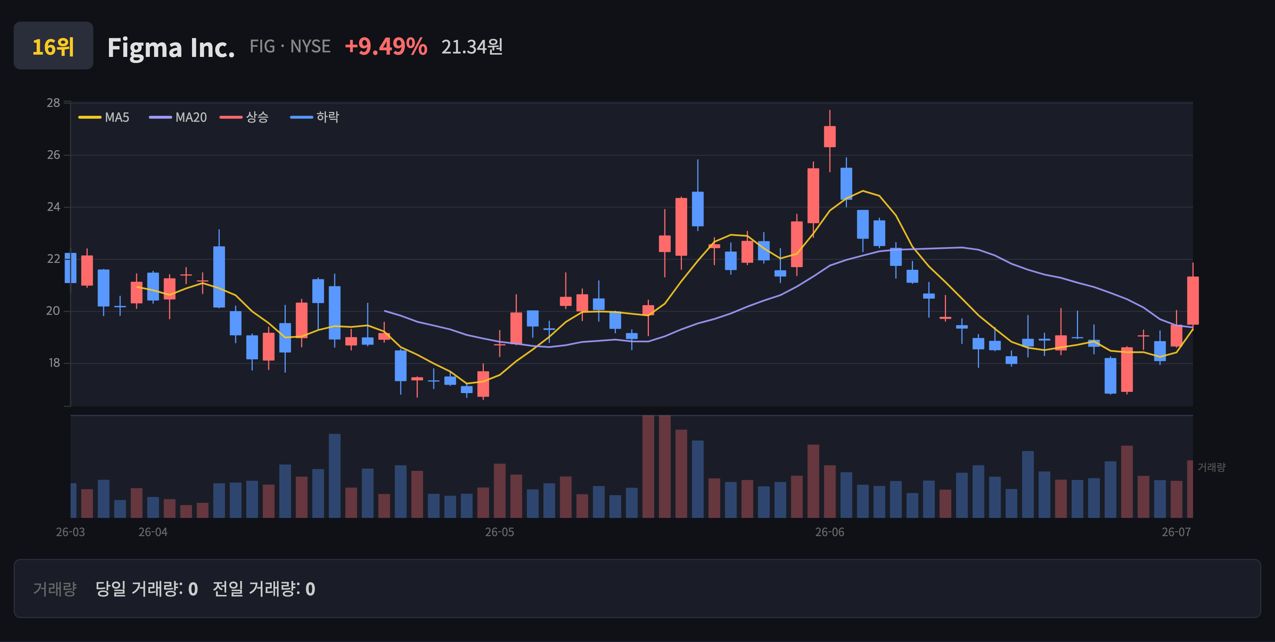
Task: Click the 20 price axis label
Action: coord(54,311)
